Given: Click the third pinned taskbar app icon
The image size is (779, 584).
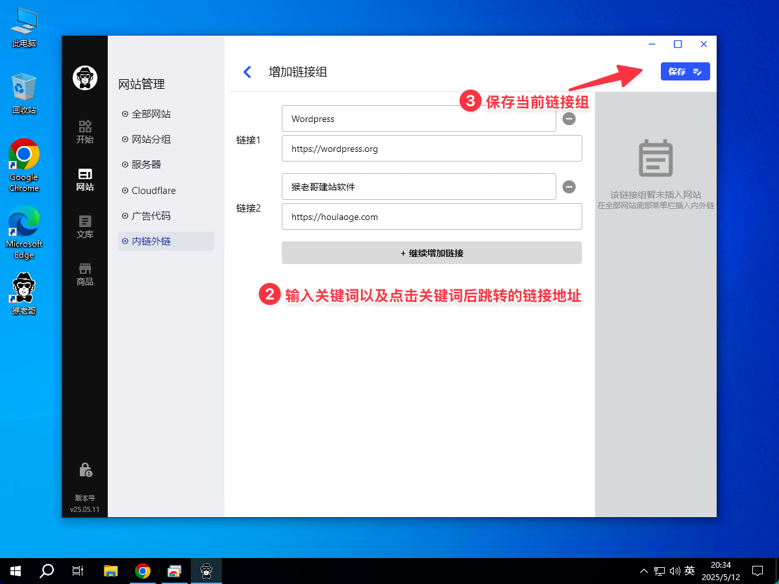Looking at the screenshot, I should (x=175, y=571).
